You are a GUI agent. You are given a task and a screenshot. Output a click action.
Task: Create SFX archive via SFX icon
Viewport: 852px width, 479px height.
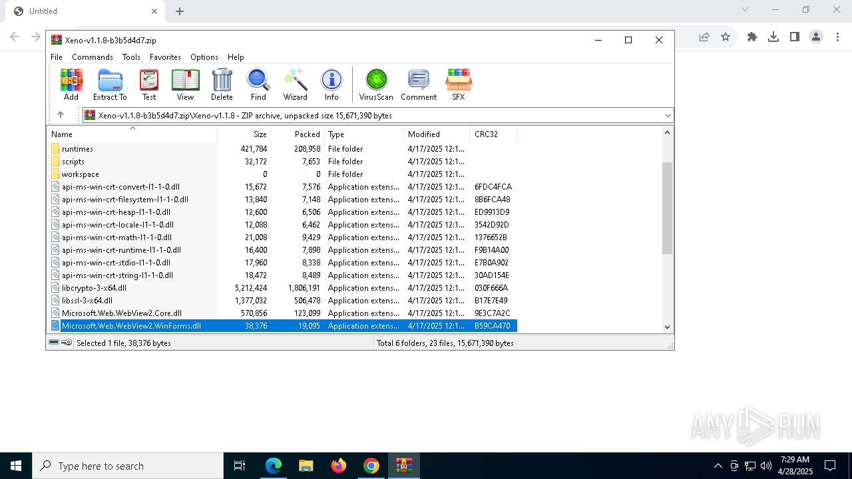click(459, 84)
